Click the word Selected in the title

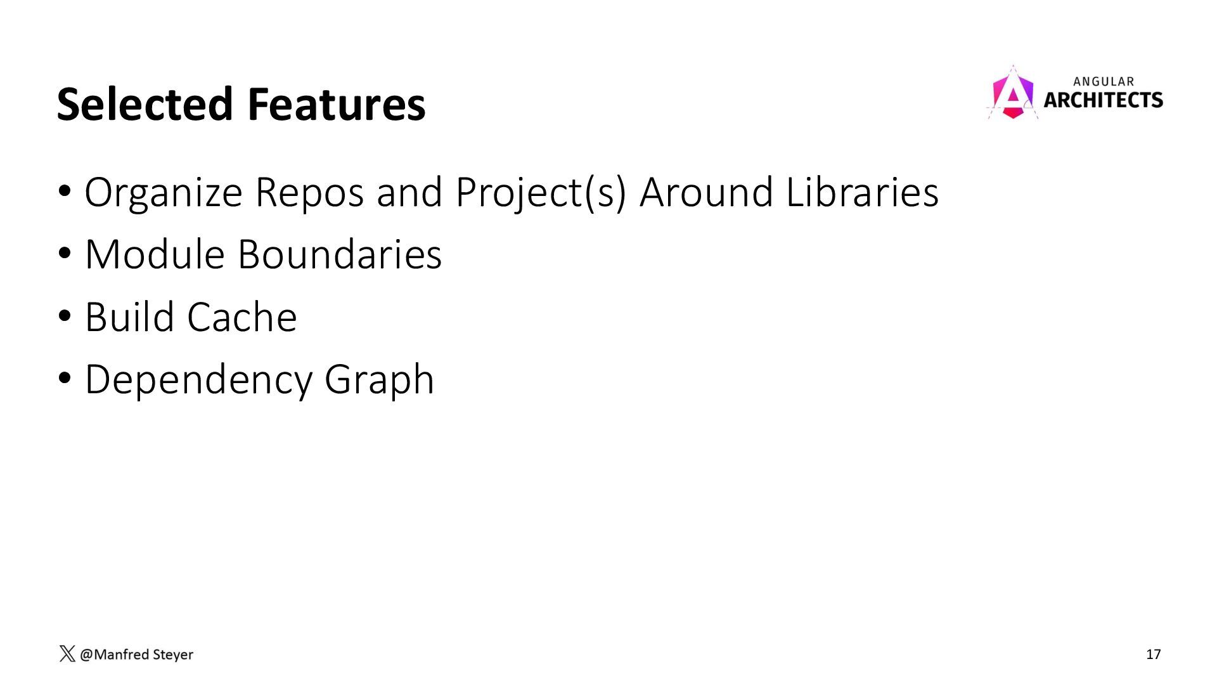145,105
